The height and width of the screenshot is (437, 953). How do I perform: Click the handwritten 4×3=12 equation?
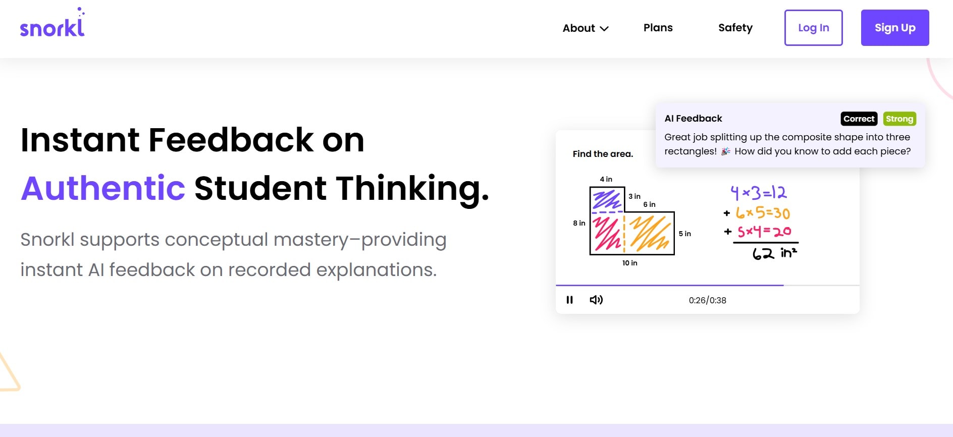tap(759, 192)
